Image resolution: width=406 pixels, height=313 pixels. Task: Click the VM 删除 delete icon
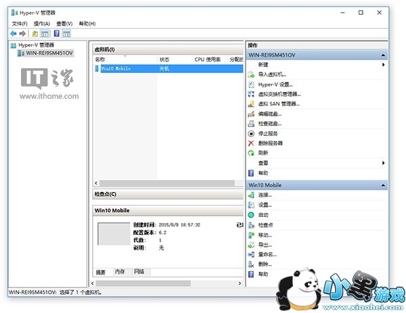coord(251,264)
